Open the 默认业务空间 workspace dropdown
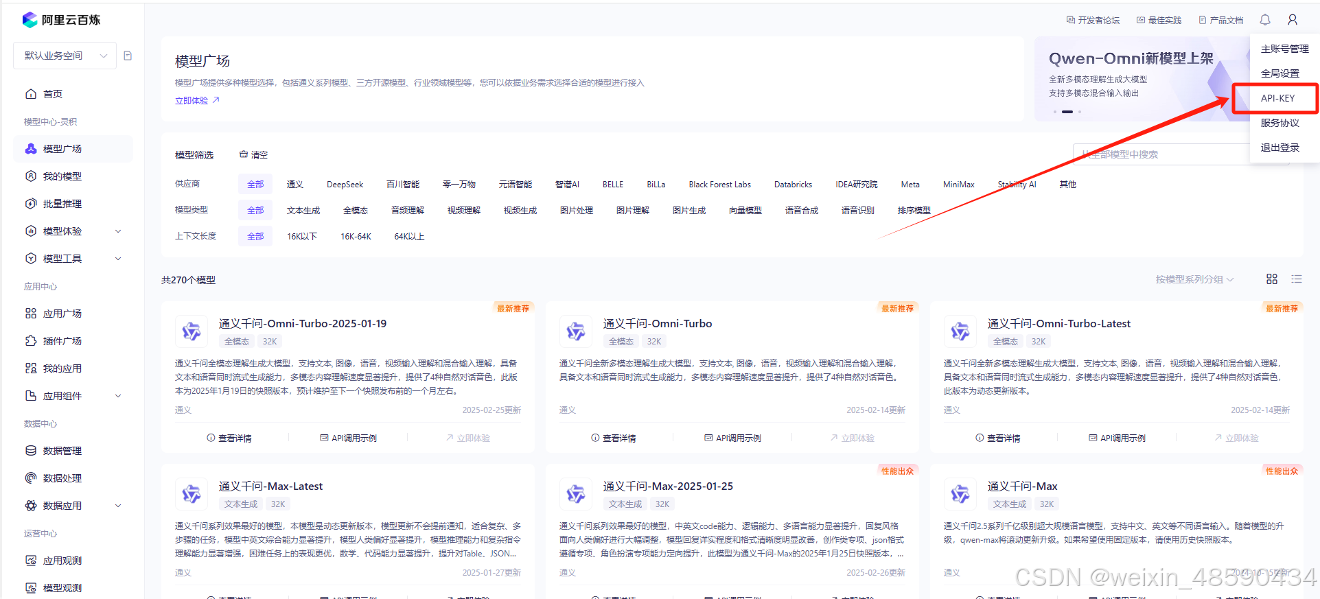The image size is (1320, 599). tap(65, 56)
